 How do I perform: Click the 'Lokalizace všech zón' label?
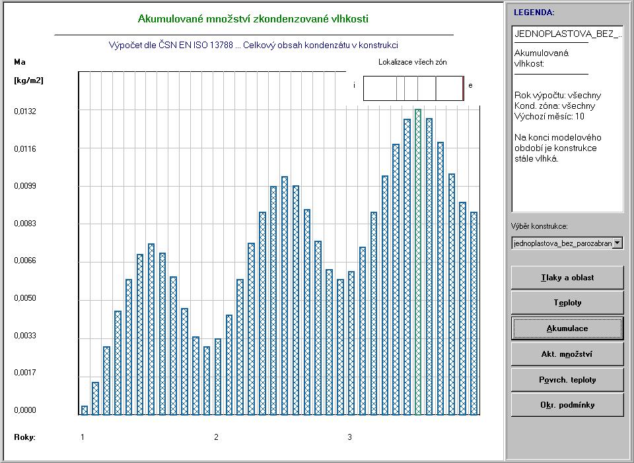click(413, 62)
